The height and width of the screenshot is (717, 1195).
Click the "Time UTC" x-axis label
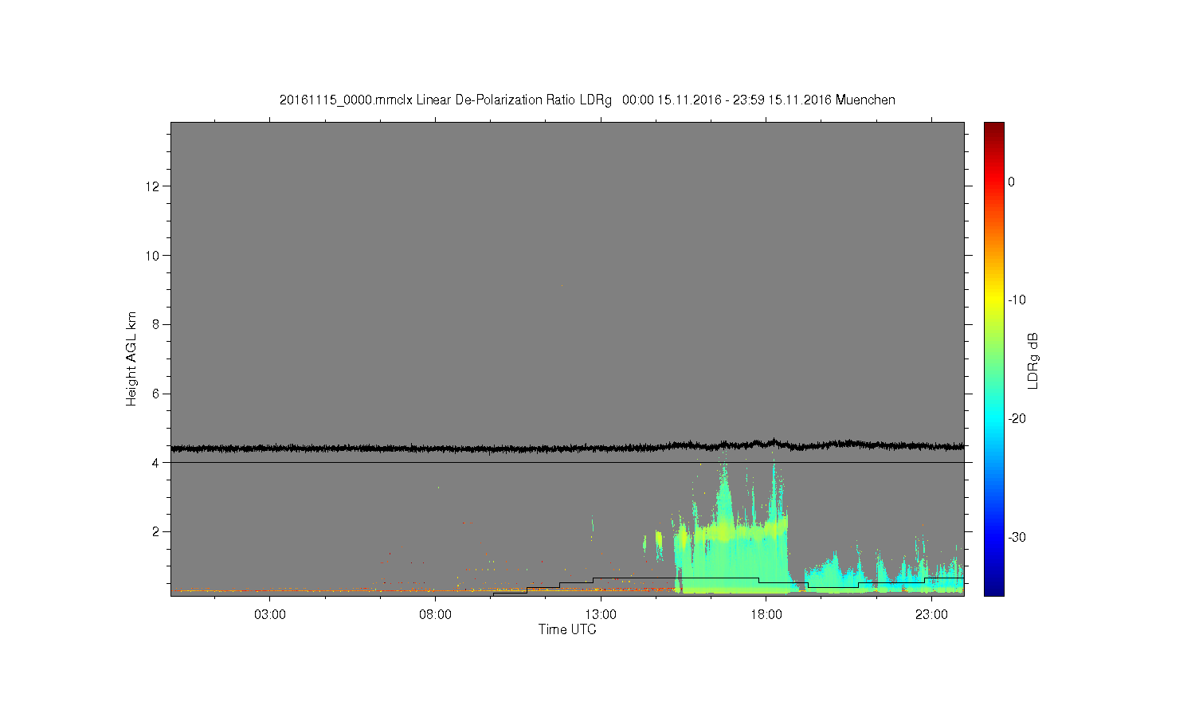pyautogui.click(x=567, y=629)
